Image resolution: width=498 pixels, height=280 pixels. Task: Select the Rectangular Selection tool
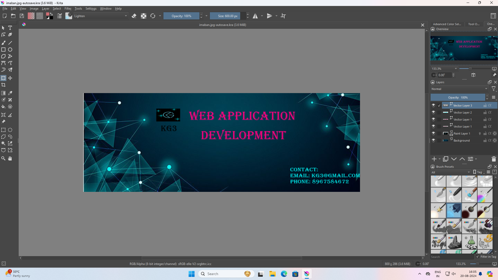click(x=3, y=130)
